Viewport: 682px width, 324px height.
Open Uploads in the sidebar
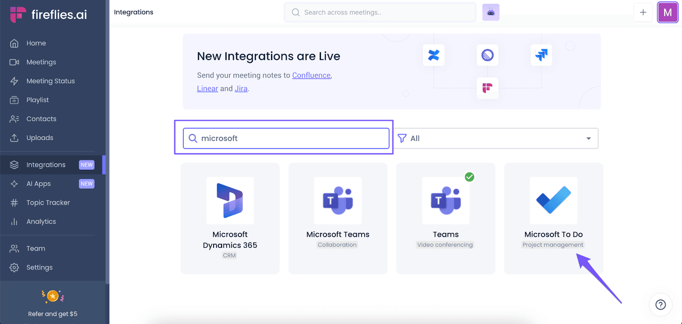(40, 138)
